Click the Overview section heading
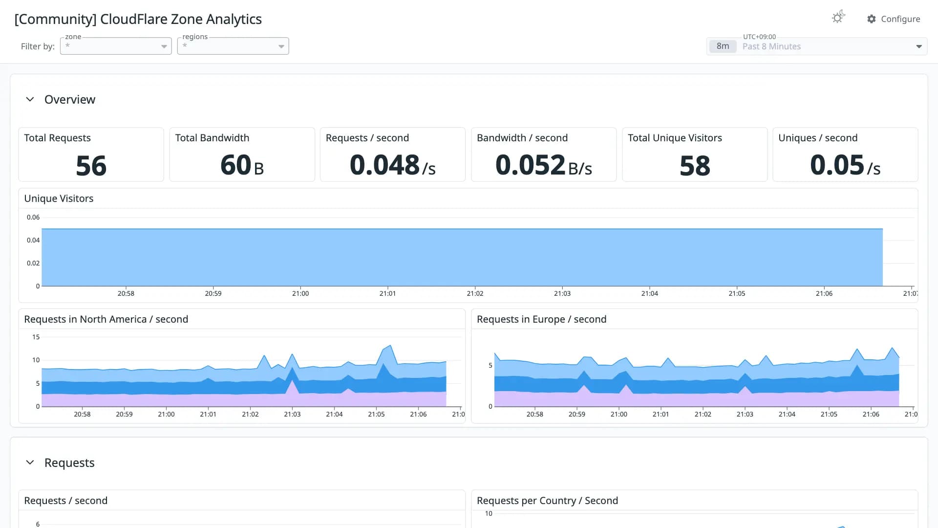 click(70, 99)
